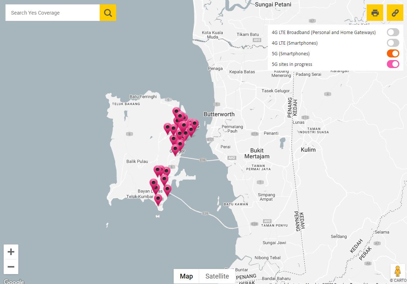Viewport: 407px width, 284px height.
Task: Enable the 4G LTE (Smartphones) toggle
Action: click(393, 42)
